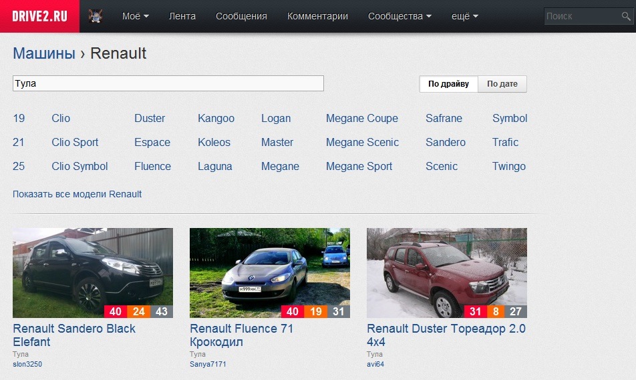The width and height of the screenshot is (636, 380).
Task: Expand the ещё dropdown menu
Action: coord(465,16)
